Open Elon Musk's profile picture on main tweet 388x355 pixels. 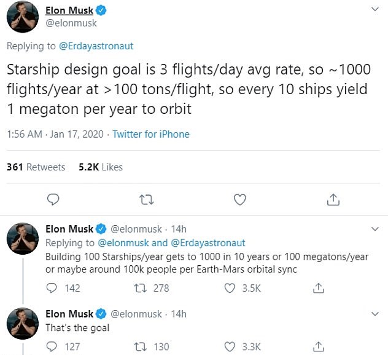(23, 17)
